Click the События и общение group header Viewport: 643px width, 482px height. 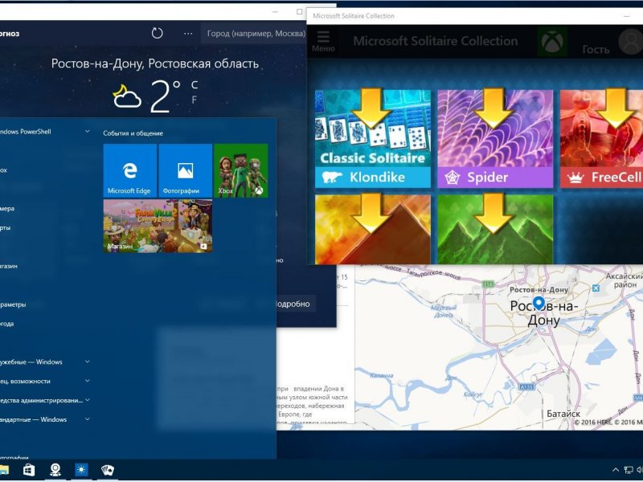[133, 133]
